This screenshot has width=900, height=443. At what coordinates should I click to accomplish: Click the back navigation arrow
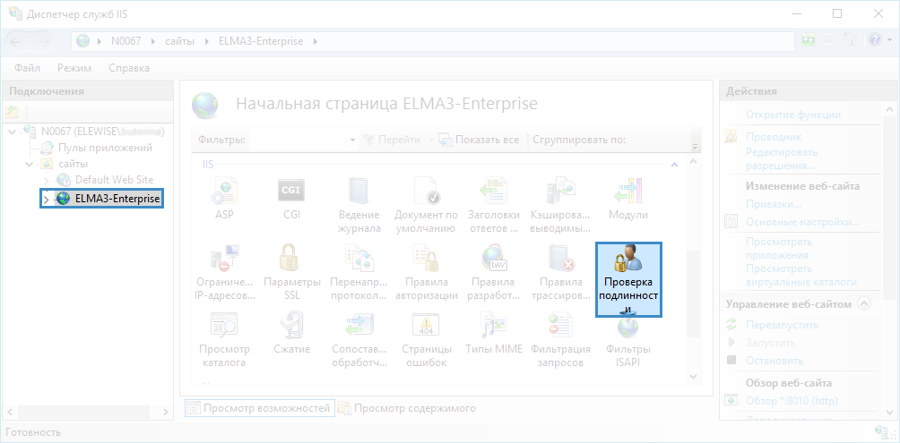tap(15, 41)
